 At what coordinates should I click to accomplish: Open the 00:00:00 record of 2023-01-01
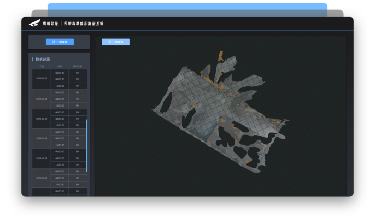click(x=60, y=73)
